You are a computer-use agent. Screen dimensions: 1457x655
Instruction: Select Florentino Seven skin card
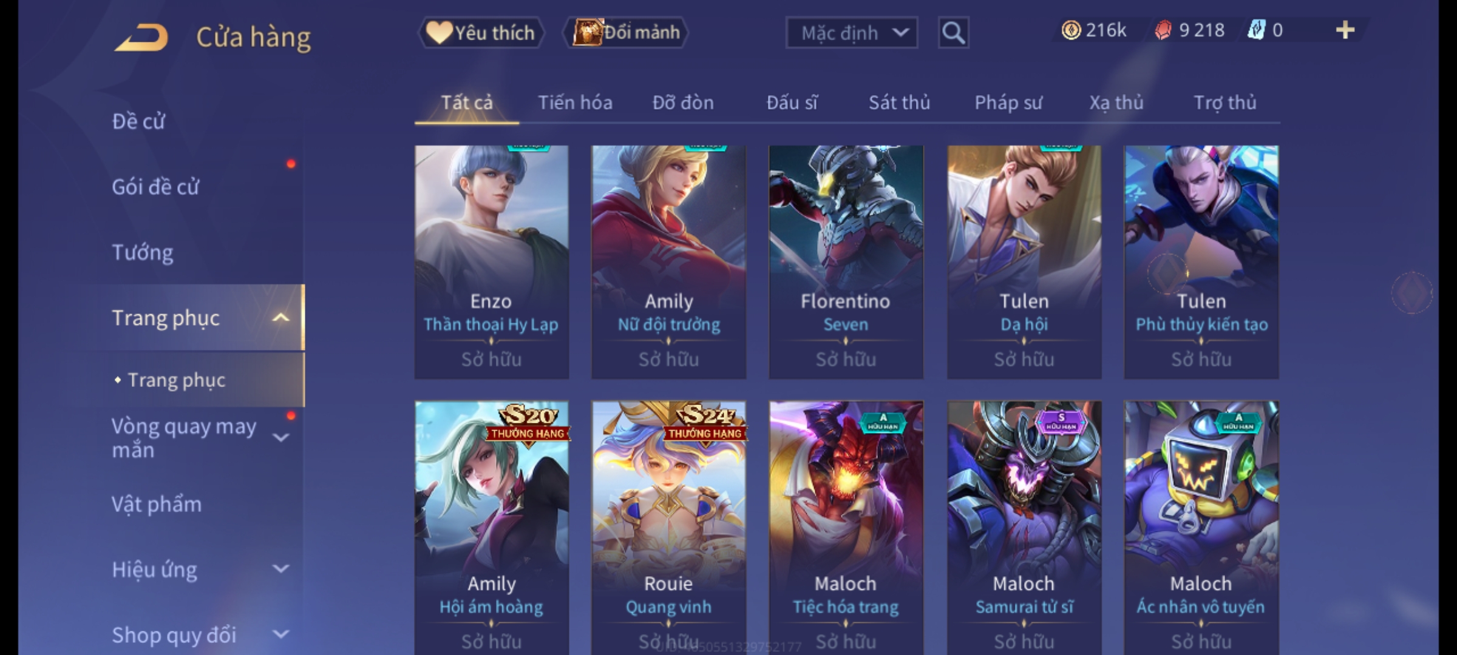pos(846,262)
